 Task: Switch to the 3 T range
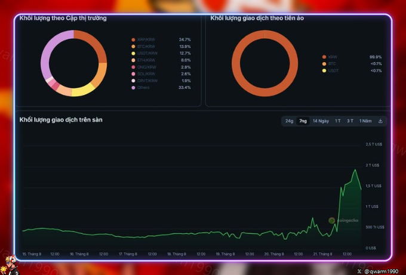350,121
